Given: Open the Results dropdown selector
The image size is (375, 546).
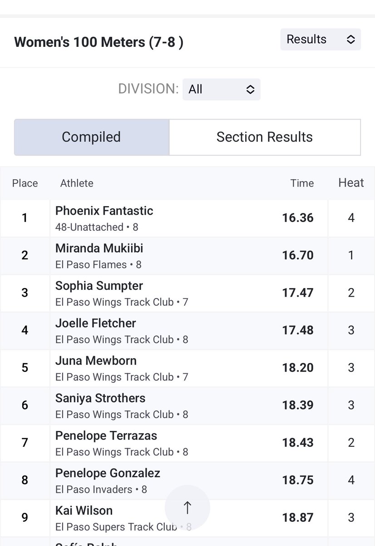Looking at the screenshot, I should click(x=321, y=40).
